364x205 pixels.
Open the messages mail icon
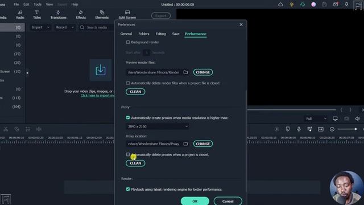(x=336, y=5)
